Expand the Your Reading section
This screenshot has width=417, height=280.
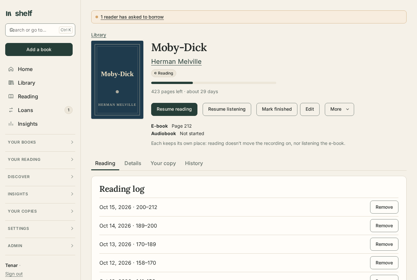point(40,160)
